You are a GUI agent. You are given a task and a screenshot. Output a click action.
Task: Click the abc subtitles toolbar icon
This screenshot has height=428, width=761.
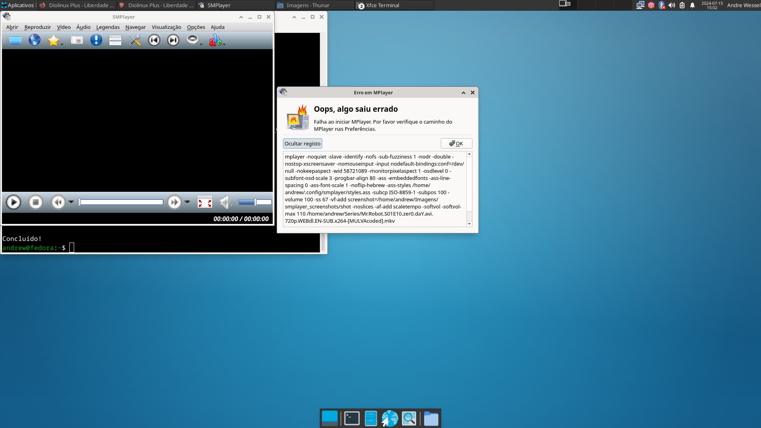pos(215,40)
